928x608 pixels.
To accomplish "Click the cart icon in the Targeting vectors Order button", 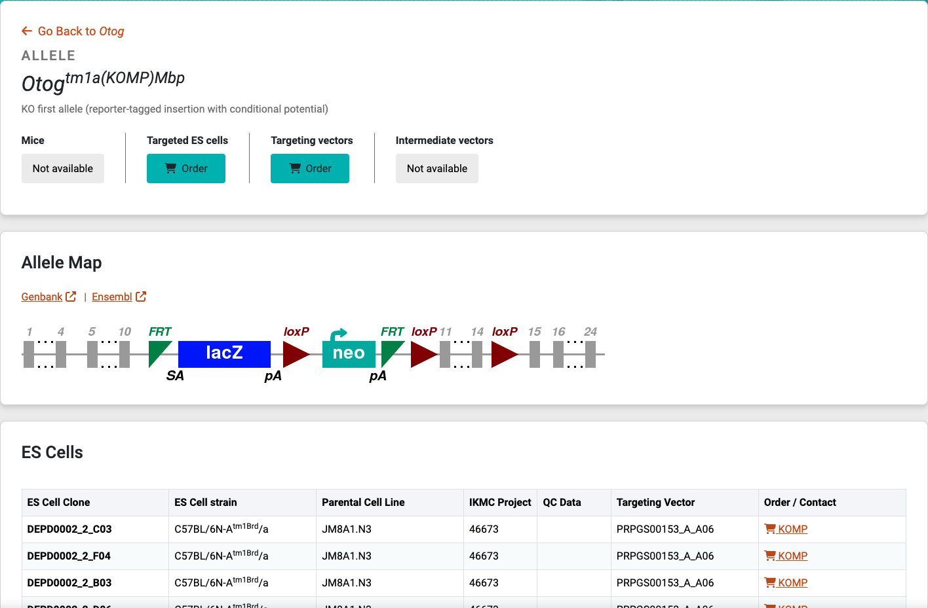I will tap(295, 168).
